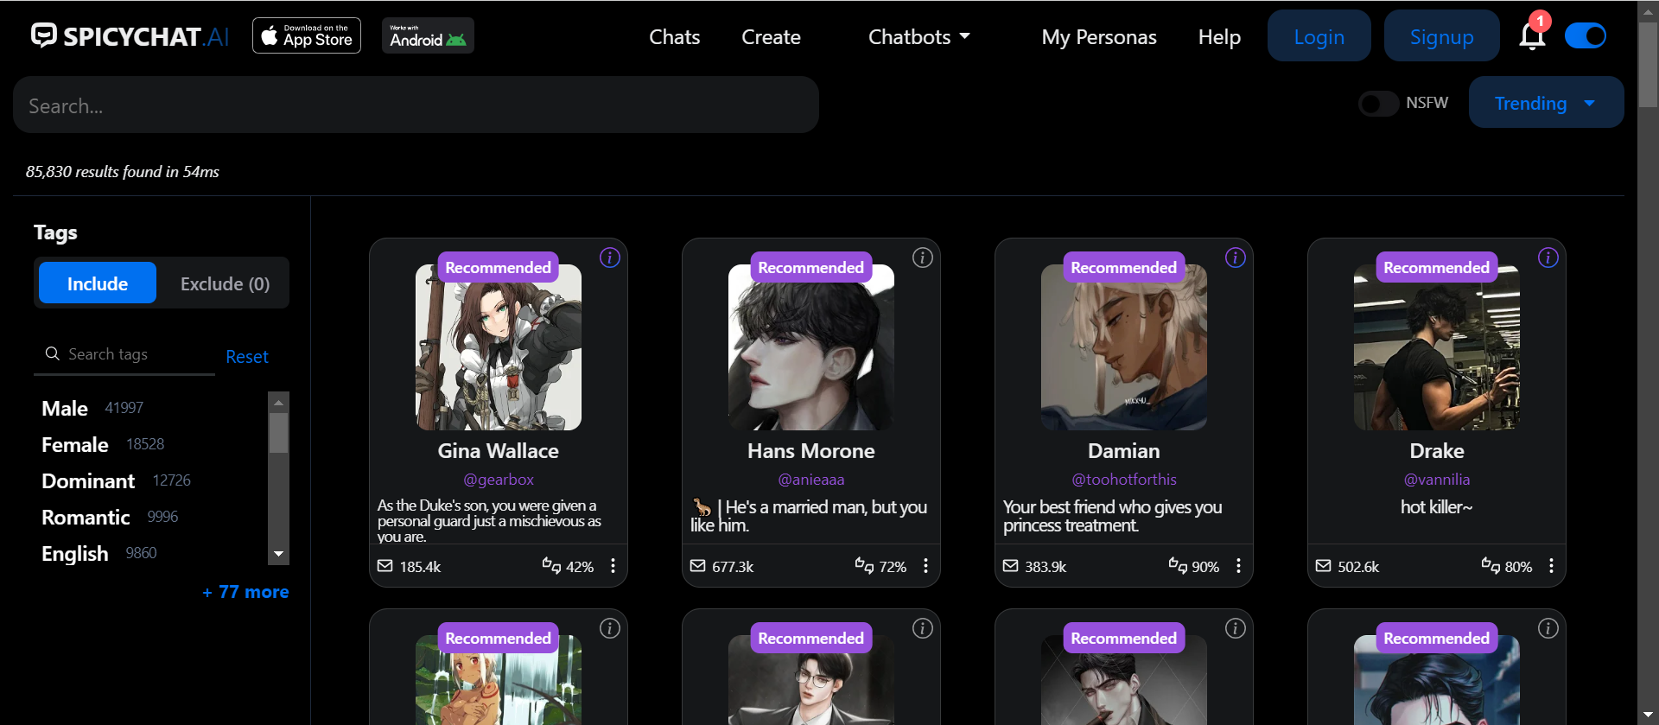Screen dimensions: 1659x725
Task: Click the Login button
Action: [x=1319, y=36]
